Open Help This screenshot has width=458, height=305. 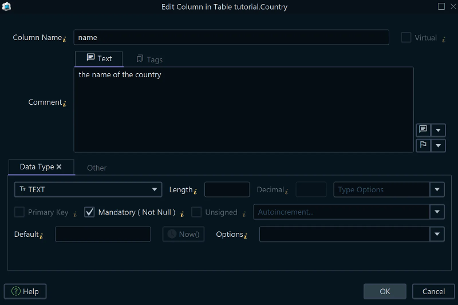(x=25, y=291)
